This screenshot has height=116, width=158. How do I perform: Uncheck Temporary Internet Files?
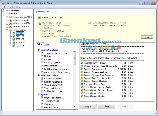tap(42, 53)
